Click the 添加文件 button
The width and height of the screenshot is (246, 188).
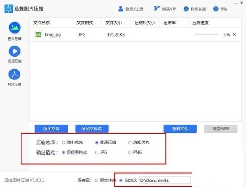coord(51,129)
